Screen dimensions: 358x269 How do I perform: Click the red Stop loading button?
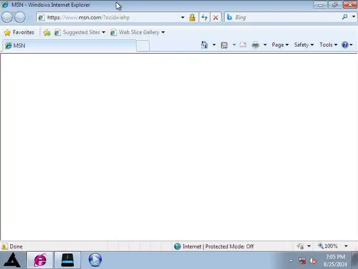click(x=216, y=17)
